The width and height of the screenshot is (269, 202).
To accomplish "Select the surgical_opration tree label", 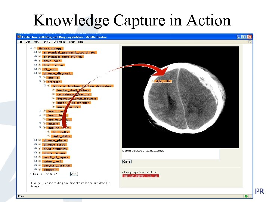I will pyautogui.click(x=57, y=165).
